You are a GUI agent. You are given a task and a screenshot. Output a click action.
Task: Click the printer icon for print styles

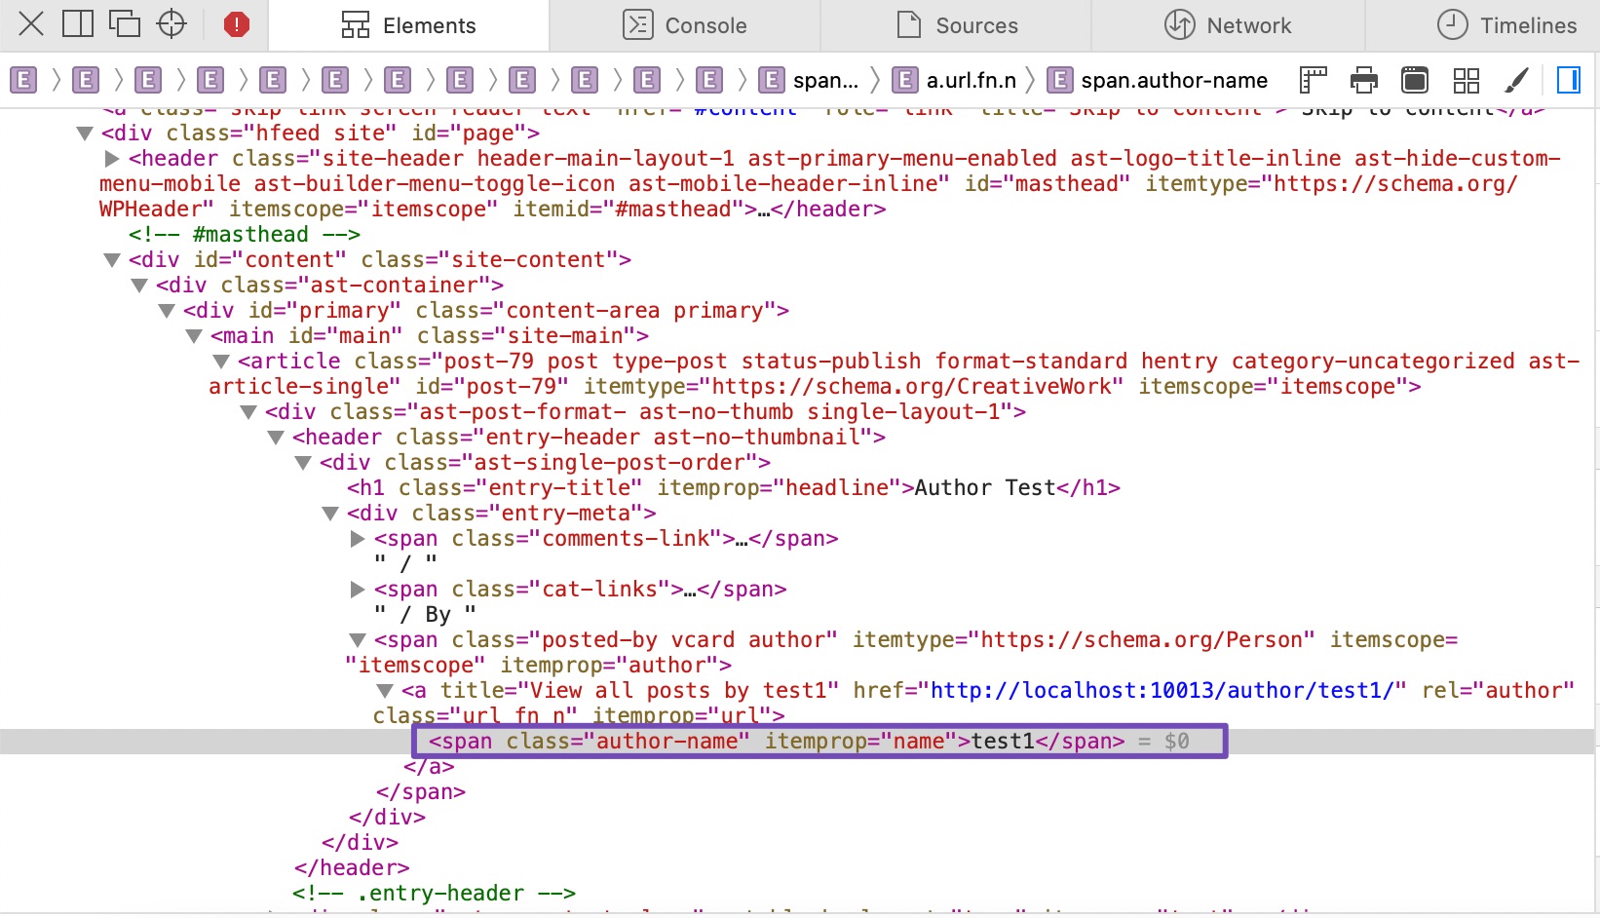(1364, 80)
